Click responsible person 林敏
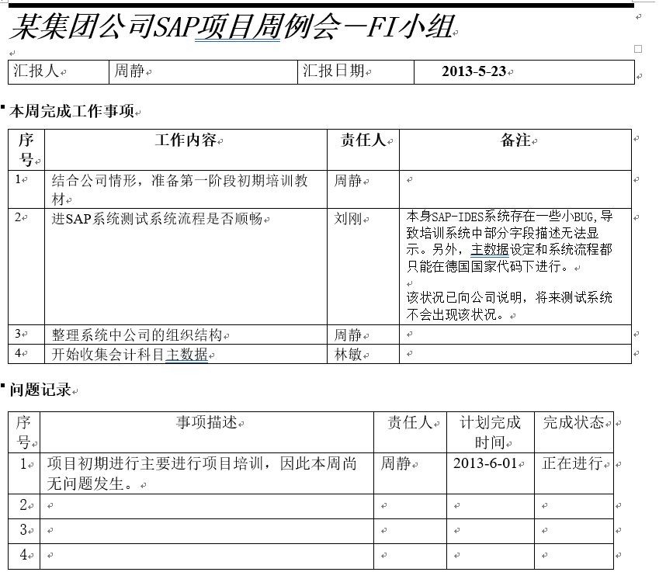The width and height of the screenshot is (666, 572). coord(348,354)
